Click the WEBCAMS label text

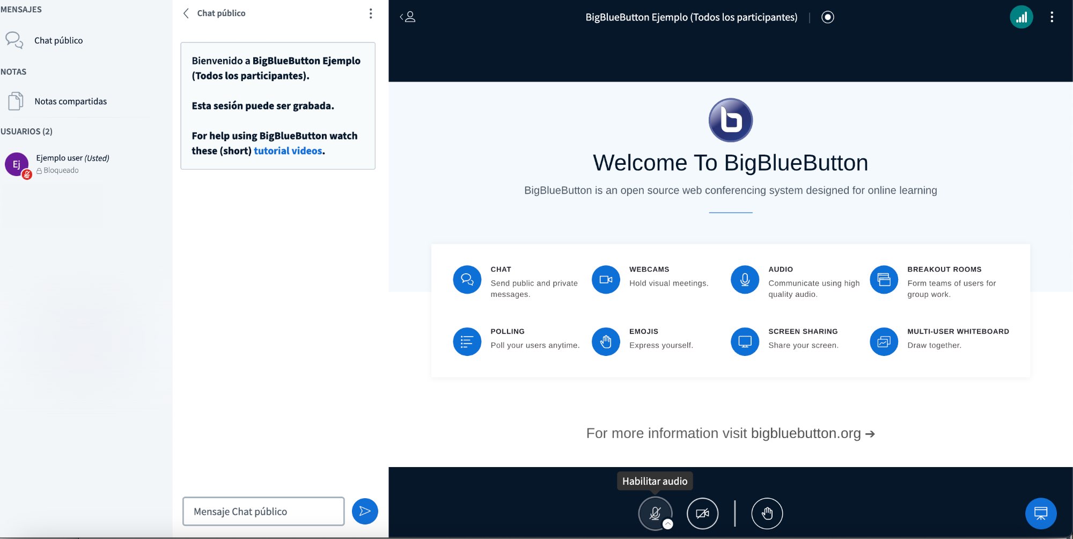click(649, 269)
